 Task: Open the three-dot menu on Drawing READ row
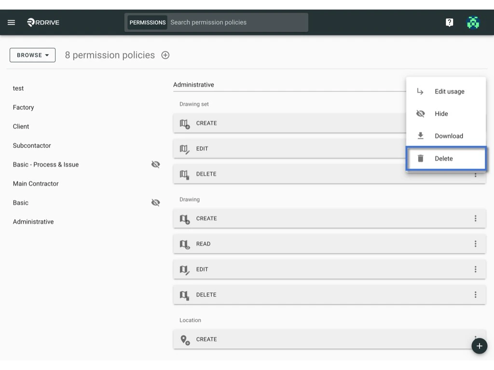coord(476,244)
